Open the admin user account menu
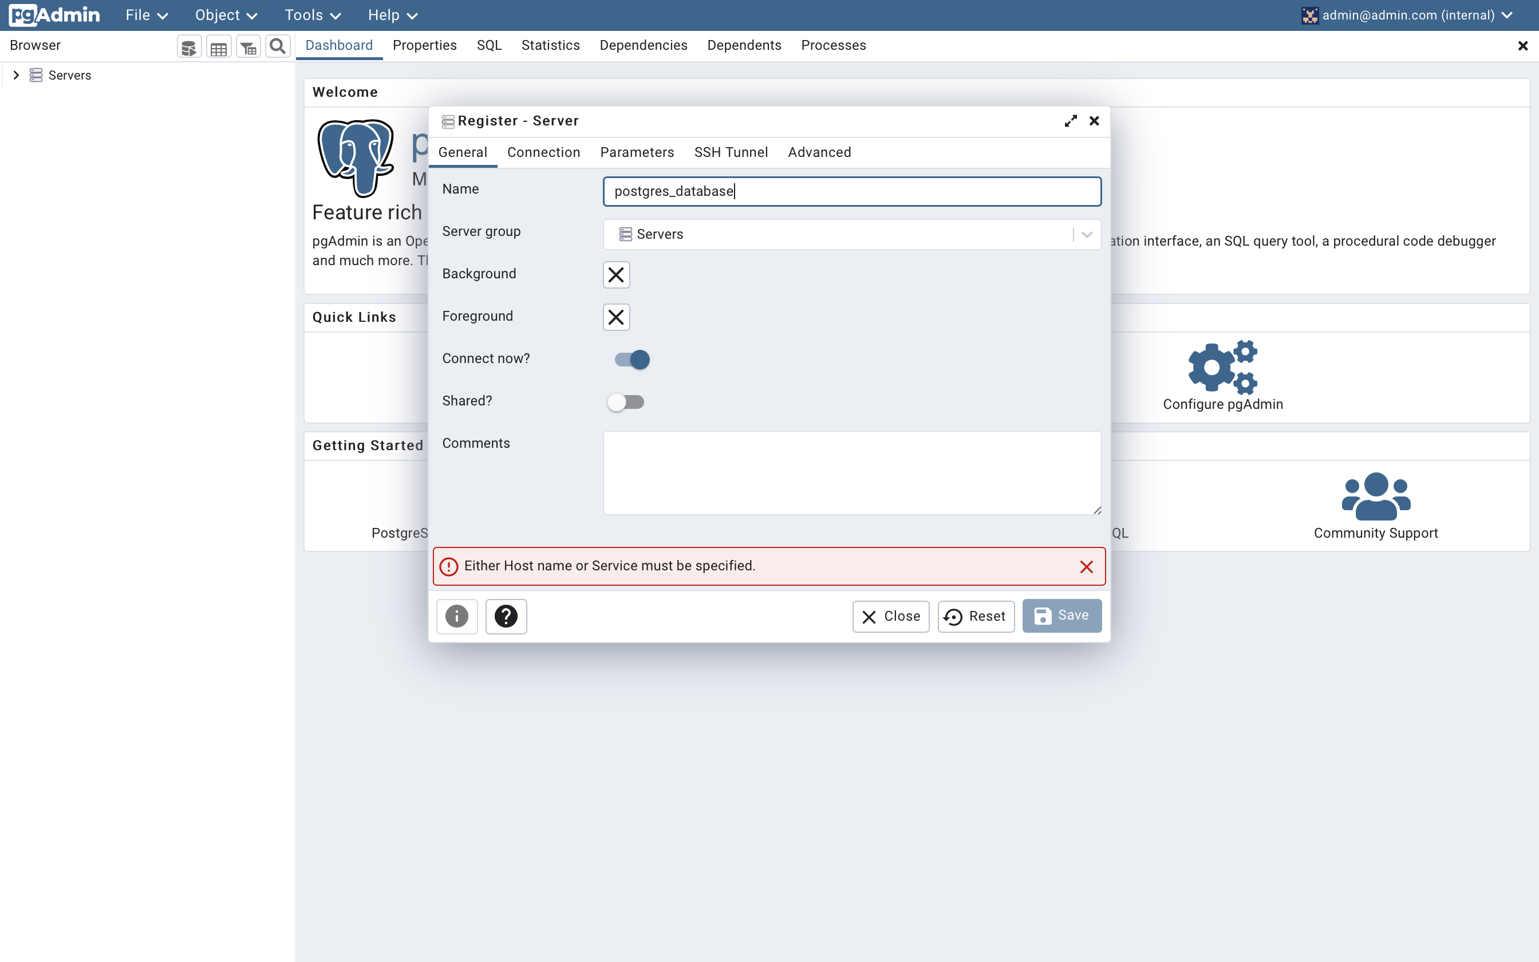The height and width of the screenshot is (962, 1539). pyautogui.click(x=1407, y=15)
